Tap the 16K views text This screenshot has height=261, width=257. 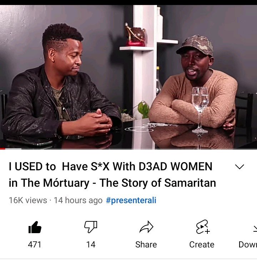pos(28,200)
